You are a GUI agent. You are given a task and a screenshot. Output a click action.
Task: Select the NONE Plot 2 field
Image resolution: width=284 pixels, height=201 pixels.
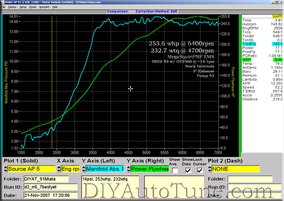tap(236, 169)
